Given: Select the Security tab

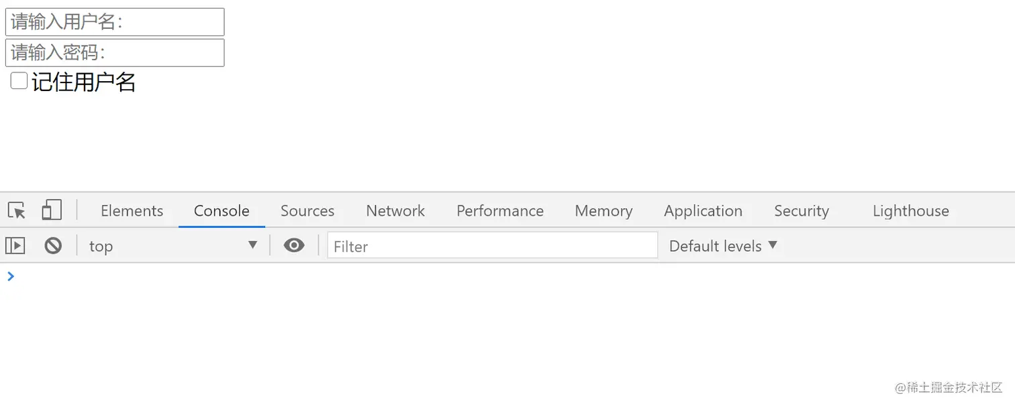Looking at the screenshot, I should (801, 211).
